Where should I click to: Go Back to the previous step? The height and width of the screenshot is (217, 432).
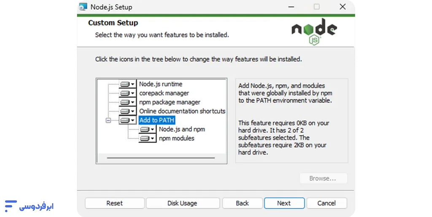pos(242,203)
